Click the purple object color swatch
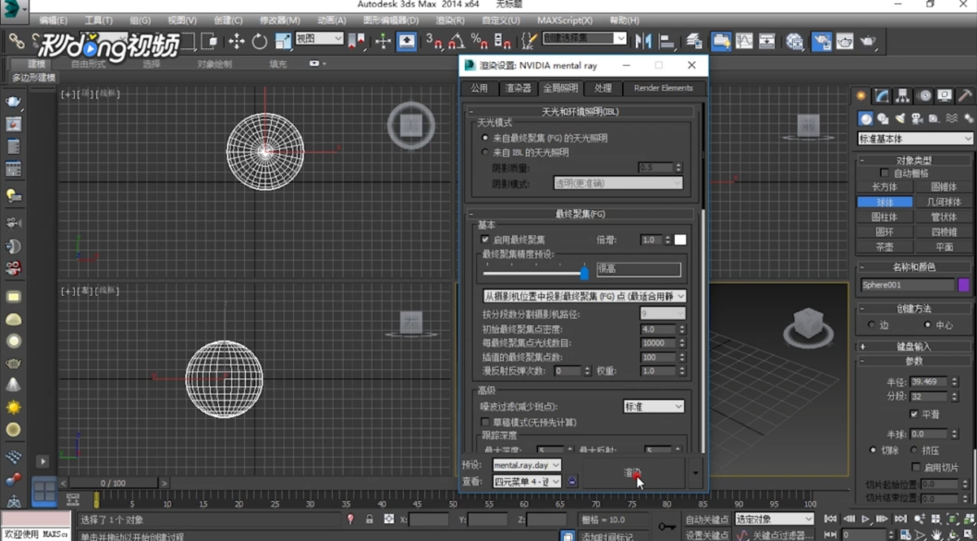 click(x=964, y=285)
